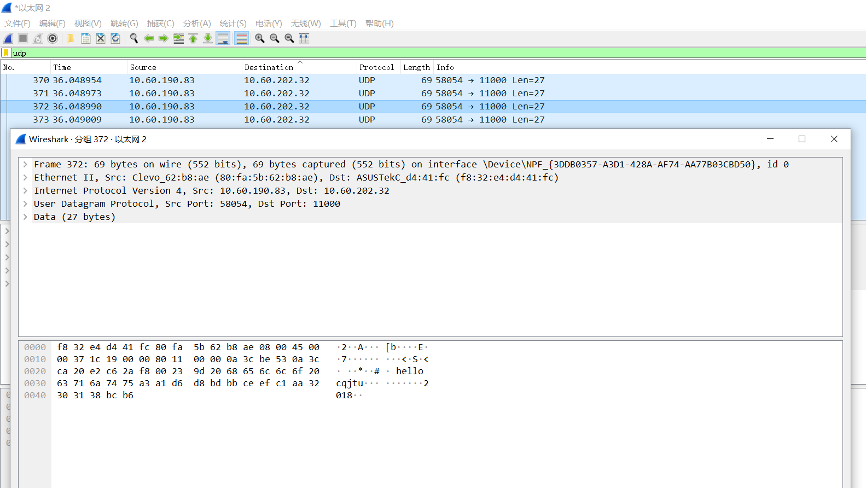Expand the Frame 372 tree row

(25, 164)
